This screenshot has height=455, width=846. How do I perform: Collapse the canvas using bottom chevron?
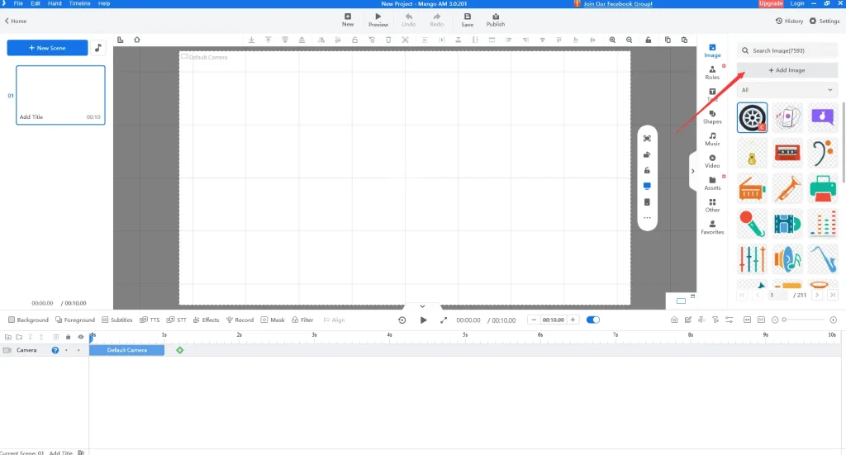(x=422, y=306)
